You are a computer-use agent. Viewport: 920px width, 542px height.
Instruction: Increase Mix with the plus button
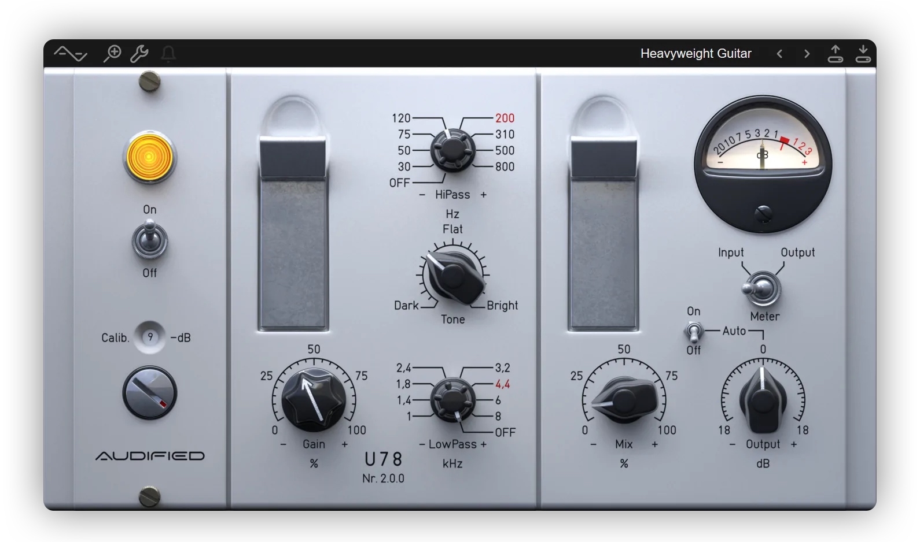point(655,444)
